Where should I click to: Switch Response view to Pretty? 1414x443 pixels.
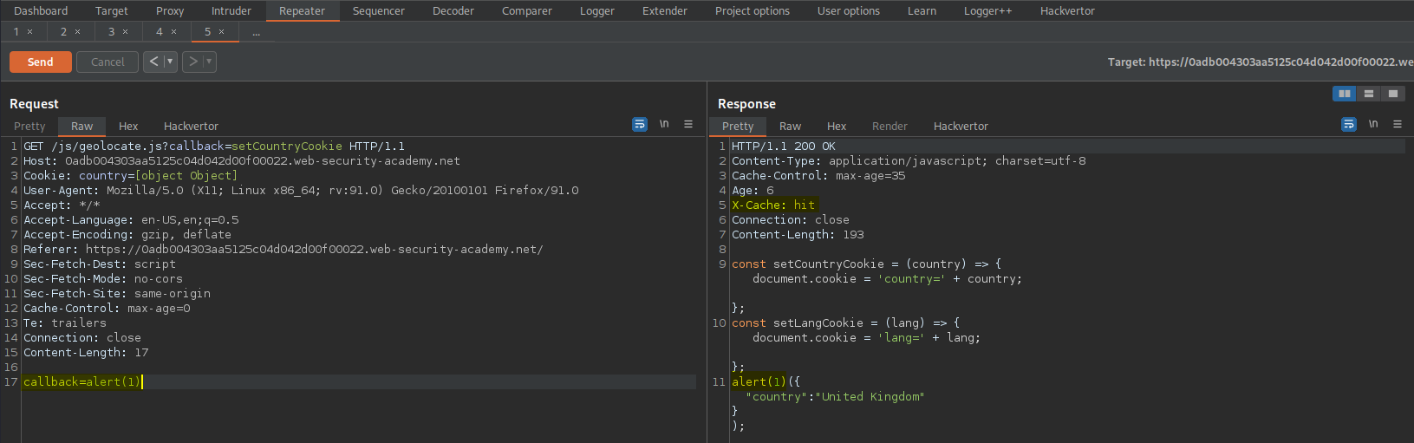point(738,126)
